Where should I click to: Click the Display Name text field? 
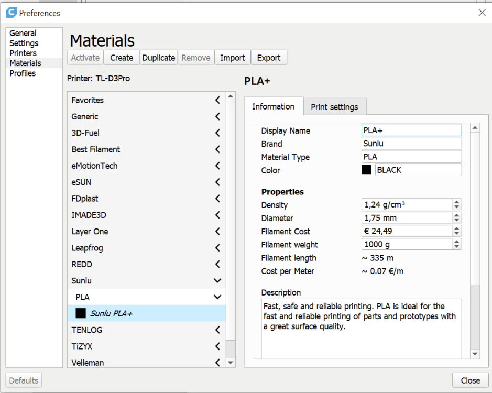coord(411,130)
